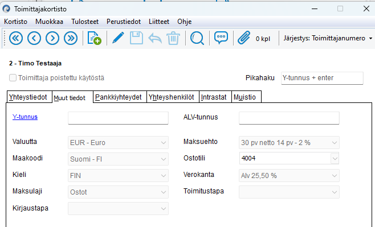Open the Verokanta Alv 25,50 % dropdown
Screen dimensions: 375x227
pyautogui.click(x=289, y=176)
